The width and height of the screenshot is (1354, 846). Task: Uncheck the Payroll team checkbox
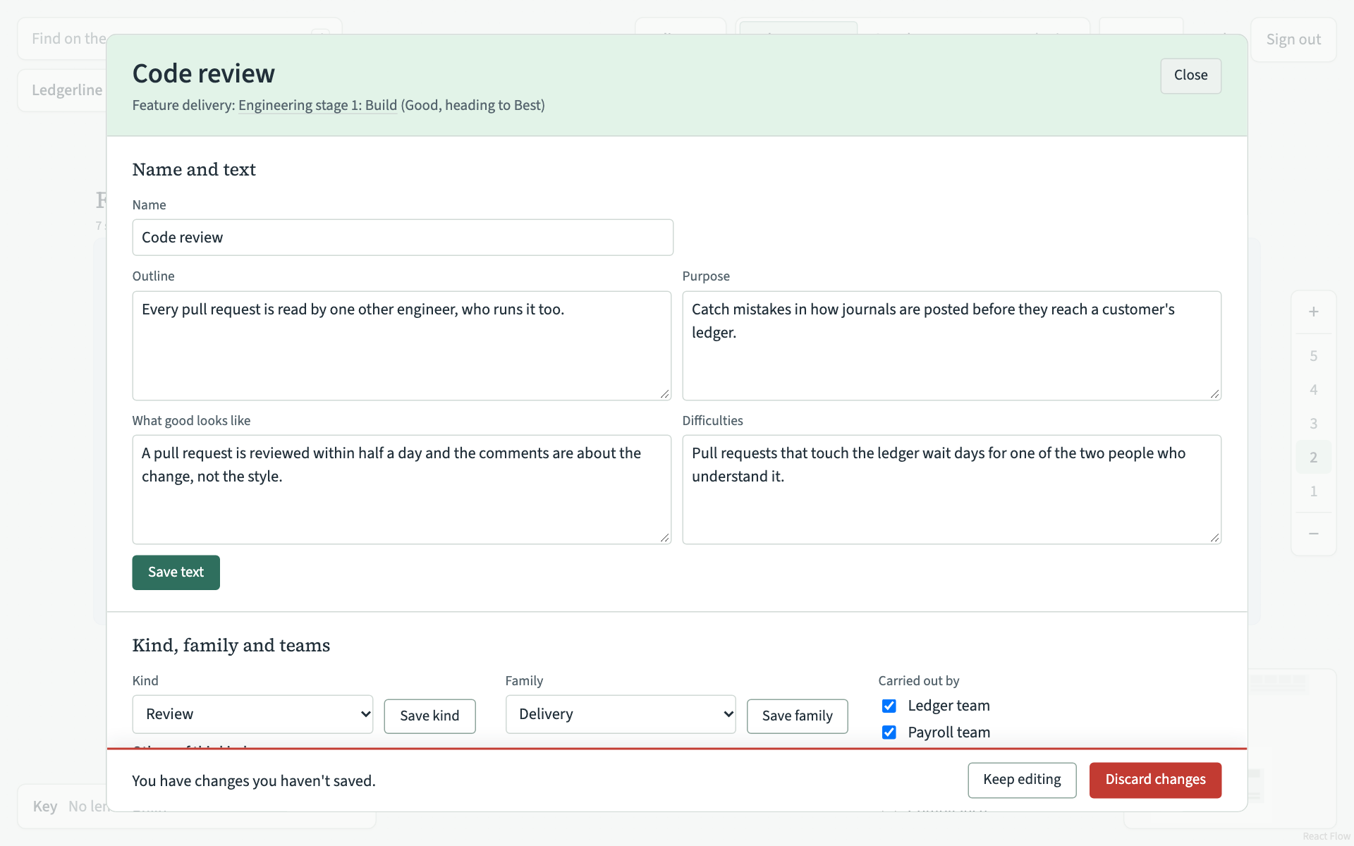tap(889, 732)
